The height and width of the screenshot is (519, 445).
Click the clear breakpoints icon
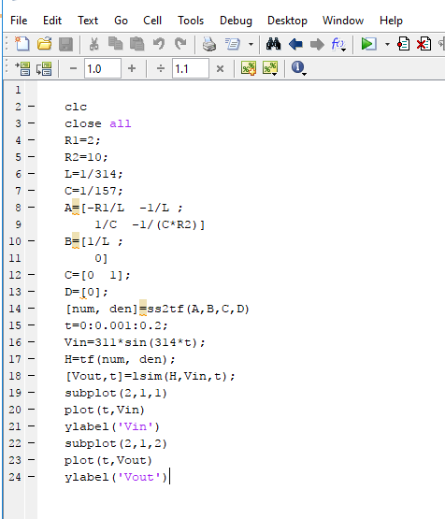423,44
